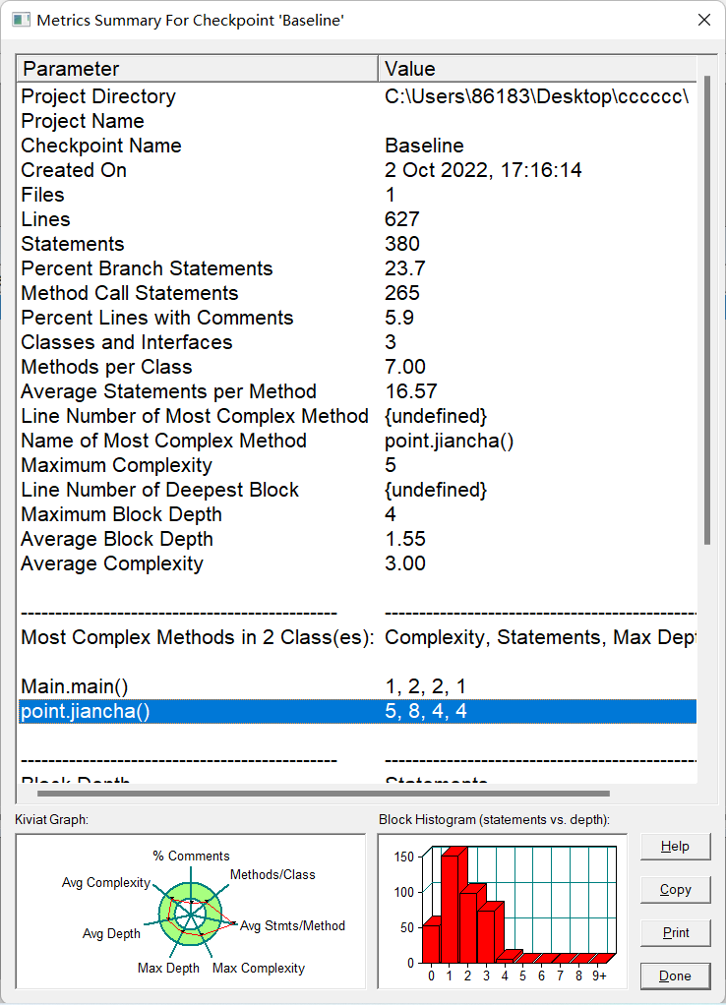
Task: Close the dialog with the Done button
Action: 675,976
